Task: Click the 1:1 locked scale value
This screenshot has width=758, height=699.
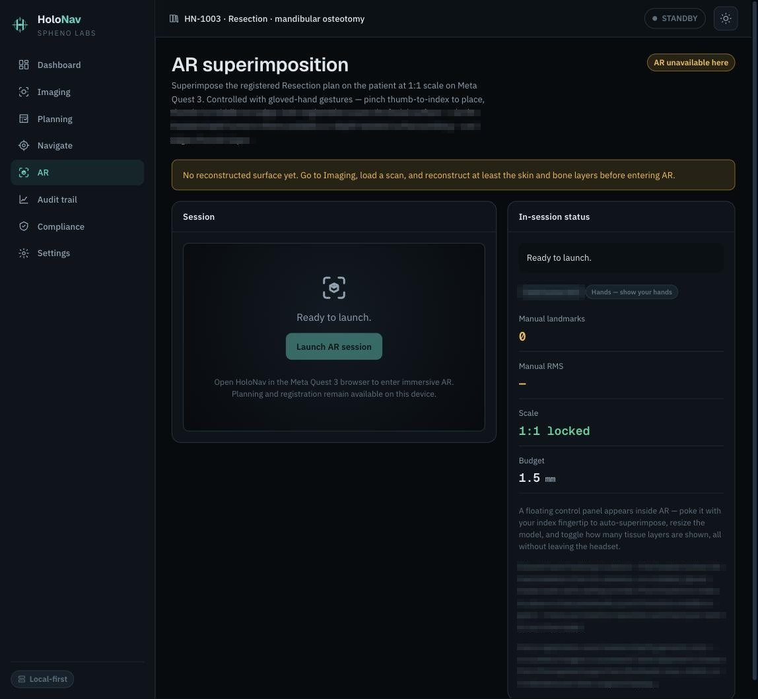Action: pos(554,431)
